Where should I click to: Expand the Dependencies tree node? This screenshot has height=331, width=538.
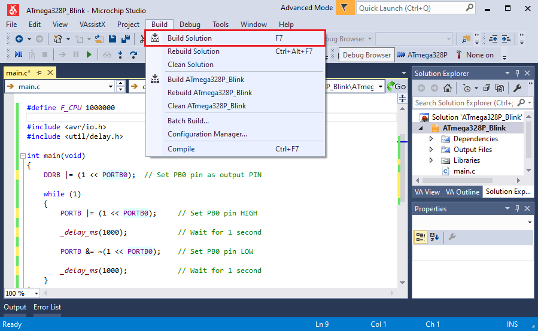click(x=431, y=139)
